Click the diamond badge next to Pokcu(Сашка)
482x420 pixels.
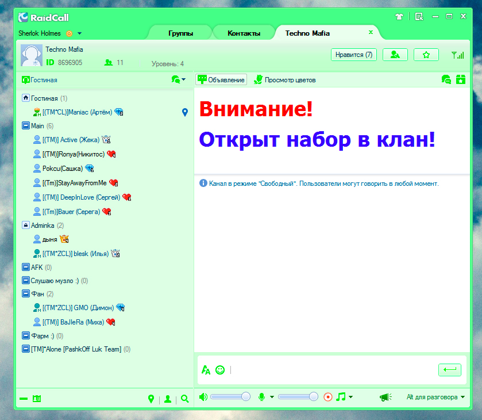[x=90, y=169]
